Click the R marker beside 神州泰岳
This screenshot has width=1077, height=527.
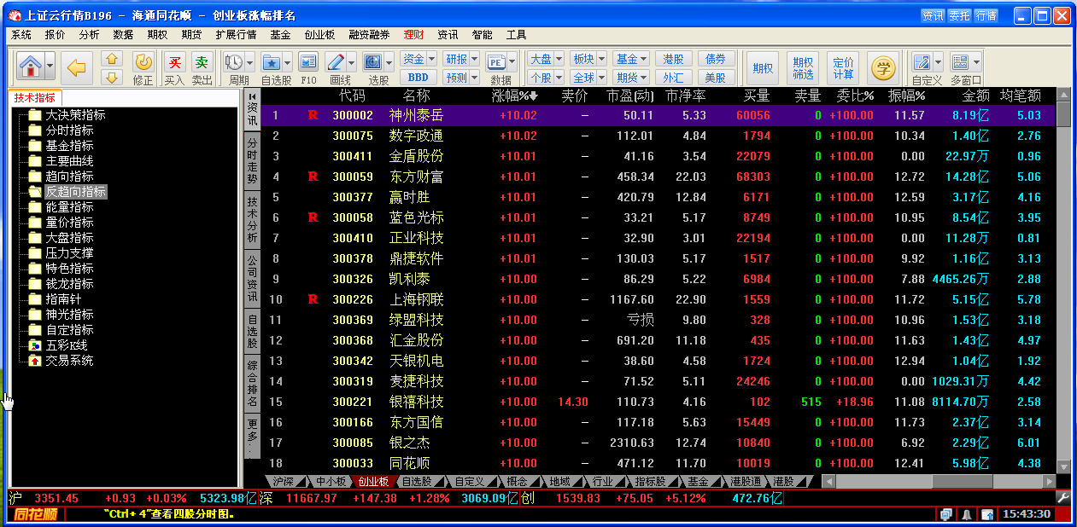point(313,115)
